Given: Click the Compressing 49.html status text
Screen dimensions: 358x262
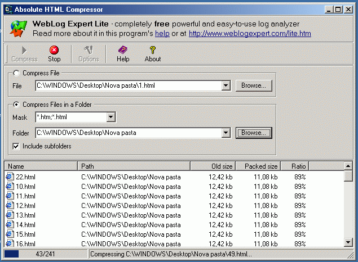Looking at the screenshot, I should point(171,254).
